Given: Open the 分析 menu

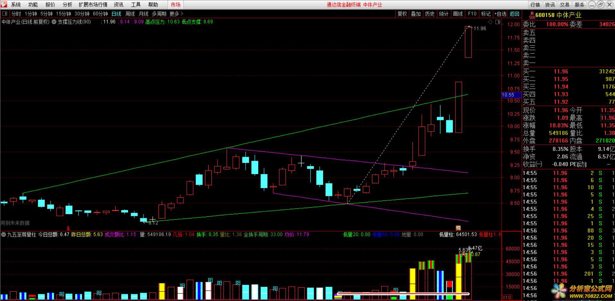Looking at the screenshot, I should pyautogui.click(x=67, y=4).
